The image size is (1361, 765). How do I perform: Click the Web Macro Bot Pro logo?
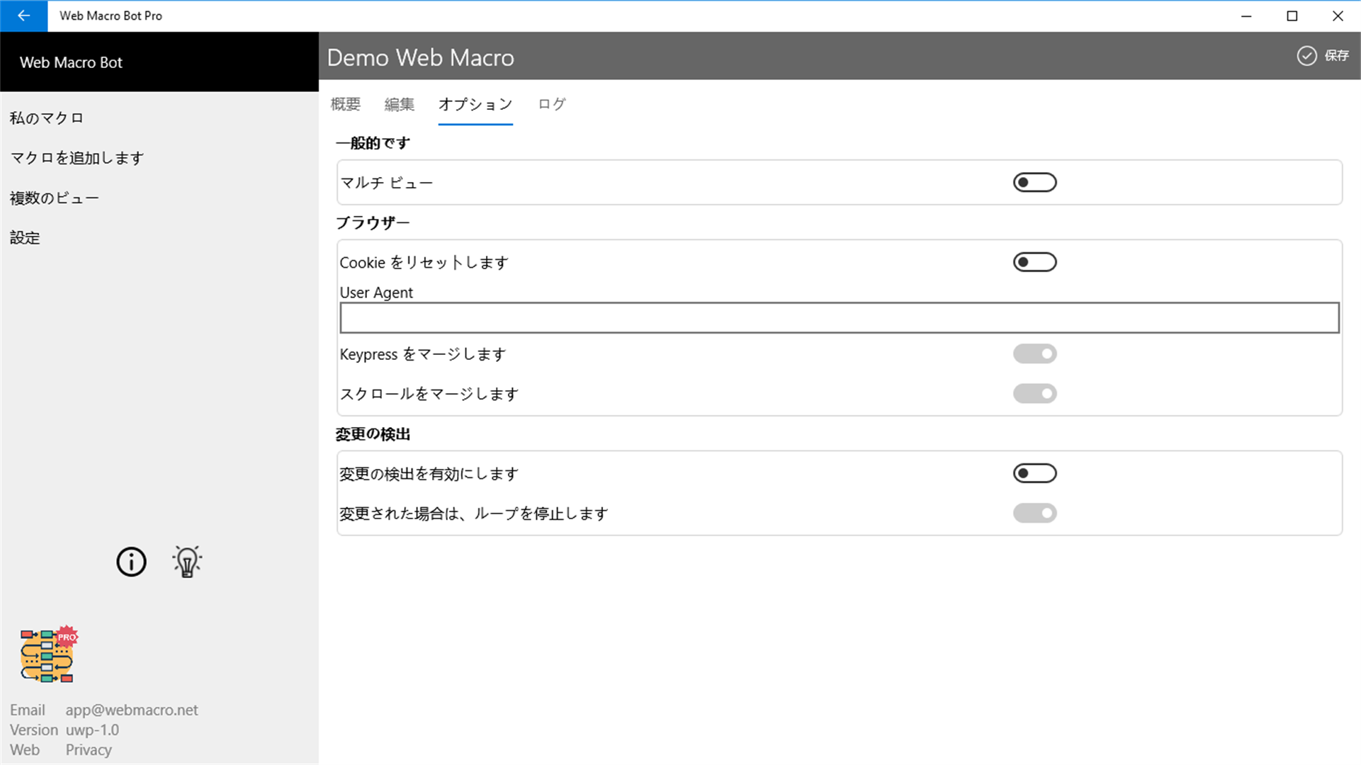tap(49, 654)
